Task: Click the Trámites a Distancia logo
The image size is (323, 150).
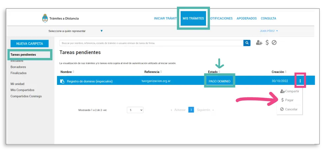Action: [x=61, y=18]
